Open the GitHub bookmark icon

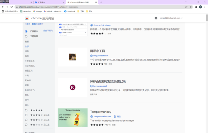coord(3,11)
